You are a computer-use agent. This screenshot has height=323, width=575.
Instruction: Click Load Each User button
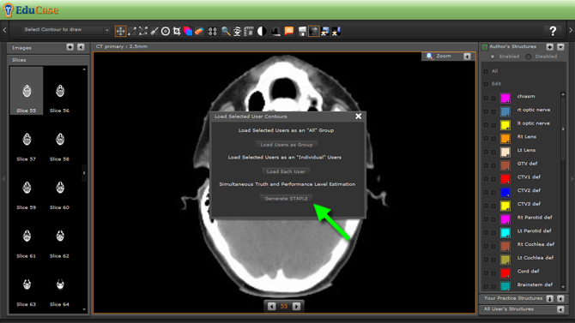coord(286,171)
